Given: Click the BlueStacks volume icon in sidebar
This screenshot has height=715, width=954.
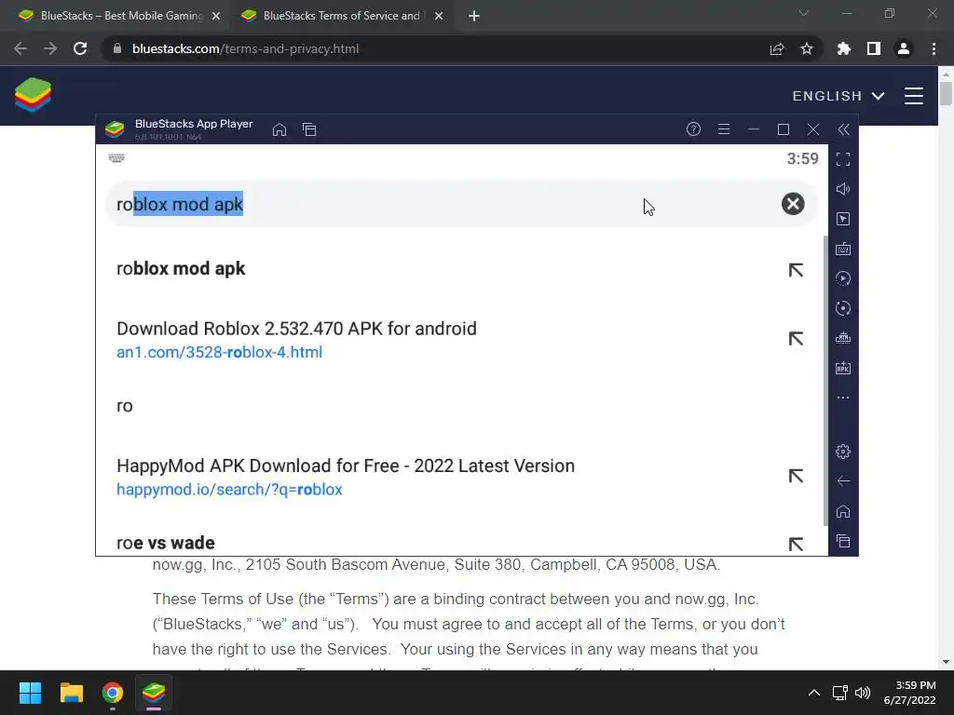Looking at the screenshot, I should coord(843,189).
